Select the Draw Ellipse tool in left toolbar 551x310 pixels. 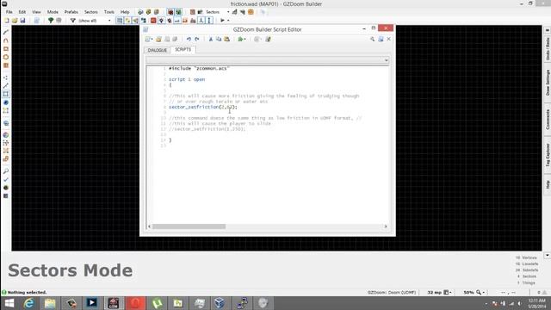click(x=6, y=57)
